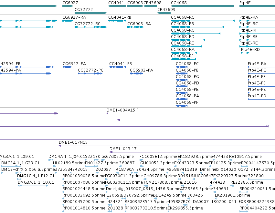Click EST RP001007086.5prime
This screenshot has width=275, height=213.
pos(63,186)
